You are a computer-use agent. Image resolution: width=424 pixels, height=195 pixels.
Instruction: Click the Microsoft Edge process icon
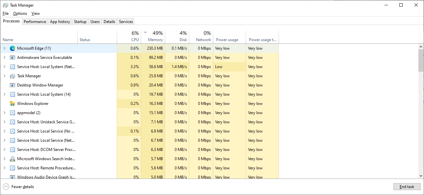pos(12,48)
